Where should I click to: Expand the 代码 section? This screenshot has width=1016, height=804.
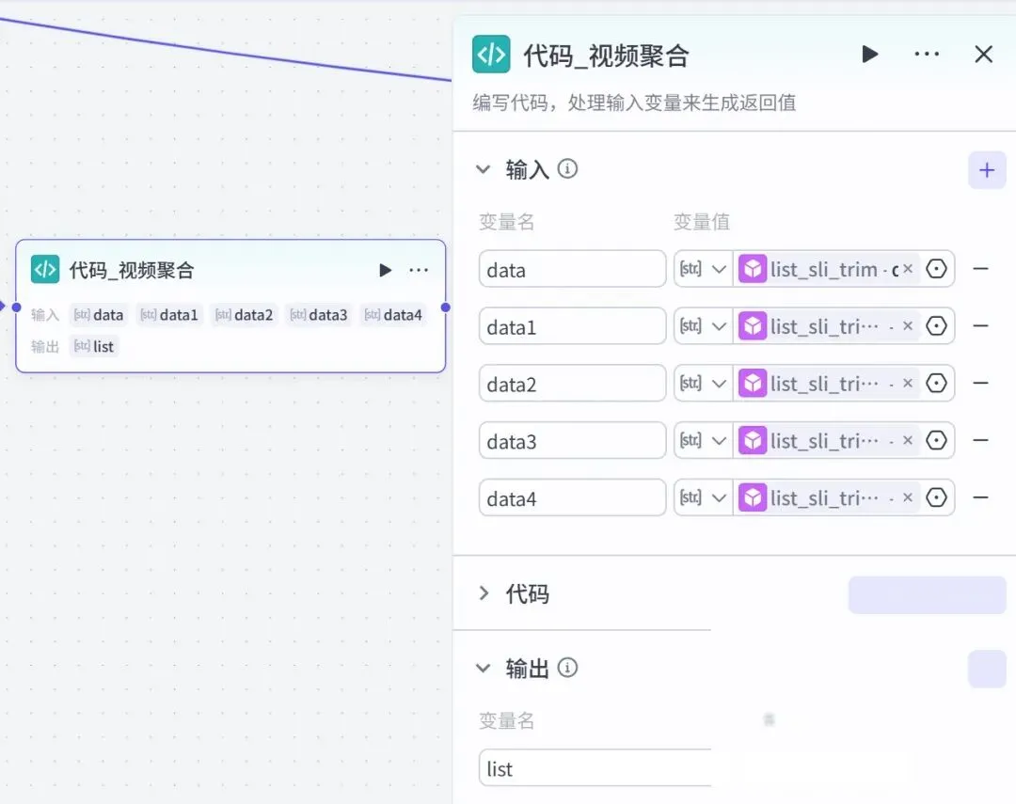pyautogui.click(x=484, y=592)
